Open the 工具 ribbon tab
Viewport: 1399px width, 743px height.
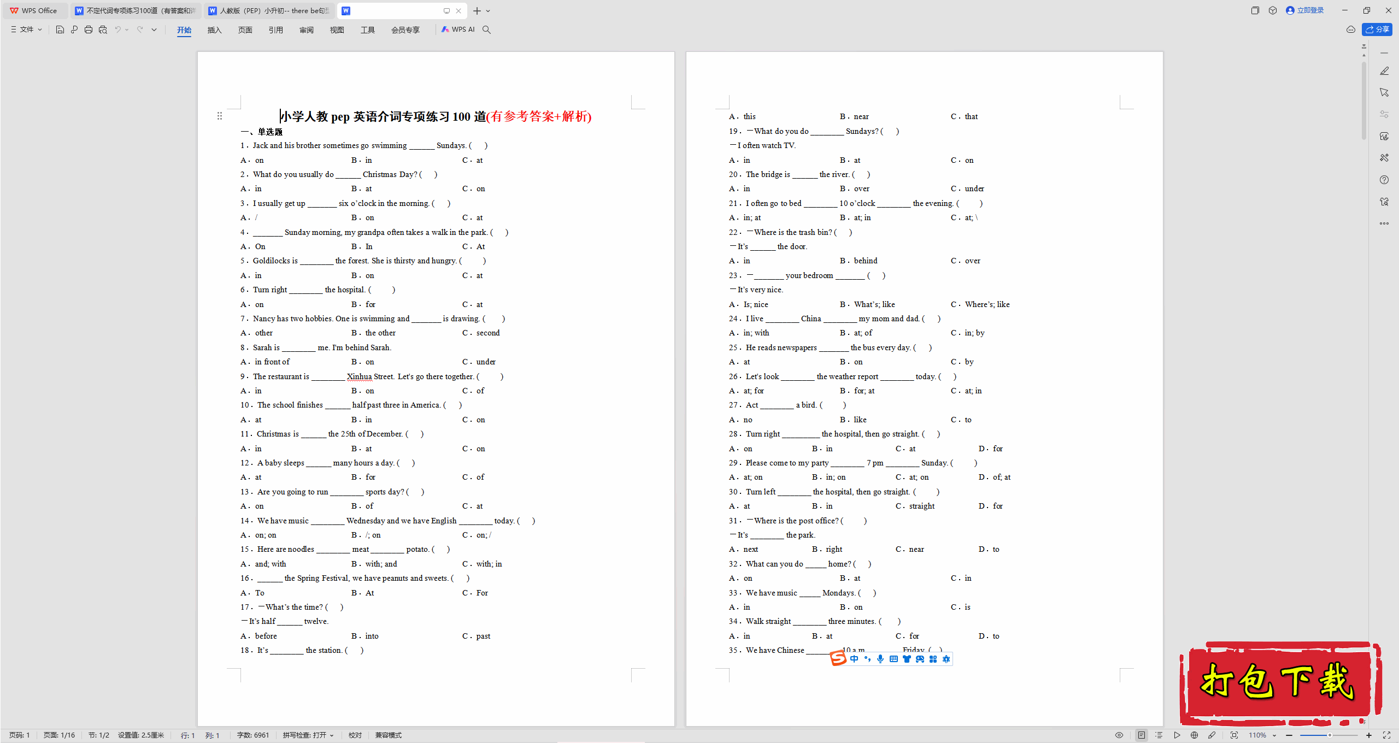coord(368,30)
